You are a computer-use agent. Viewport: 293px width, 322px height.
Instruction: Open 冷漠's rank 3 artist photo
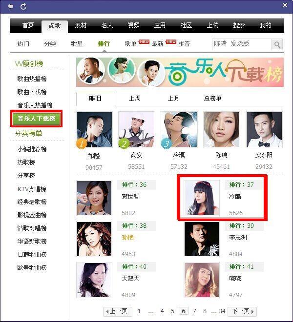(x=179, y=130)
